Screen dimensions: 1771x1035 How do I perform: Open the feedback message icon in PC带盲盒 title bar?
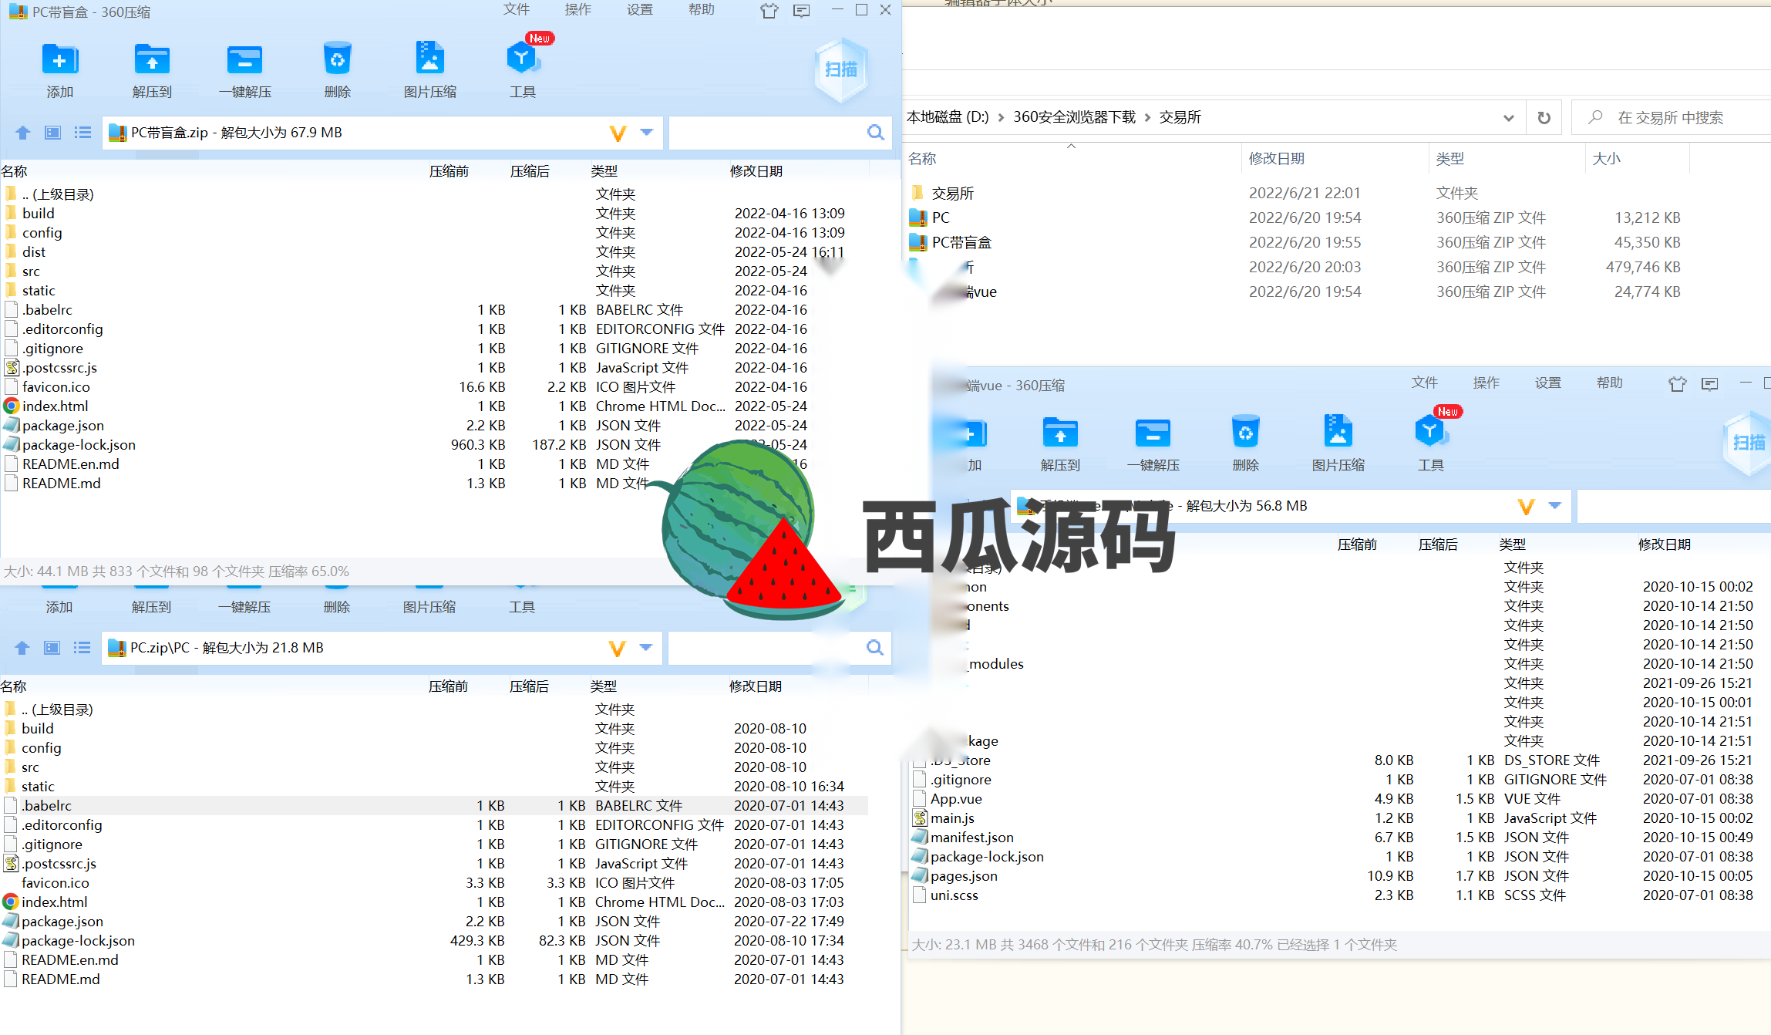pos(802,11)
